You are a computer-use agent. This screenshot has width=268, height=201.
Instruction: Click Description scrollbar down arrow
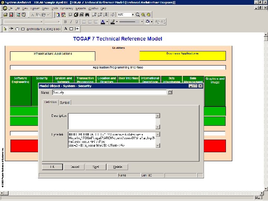click(x=158, y=127)
